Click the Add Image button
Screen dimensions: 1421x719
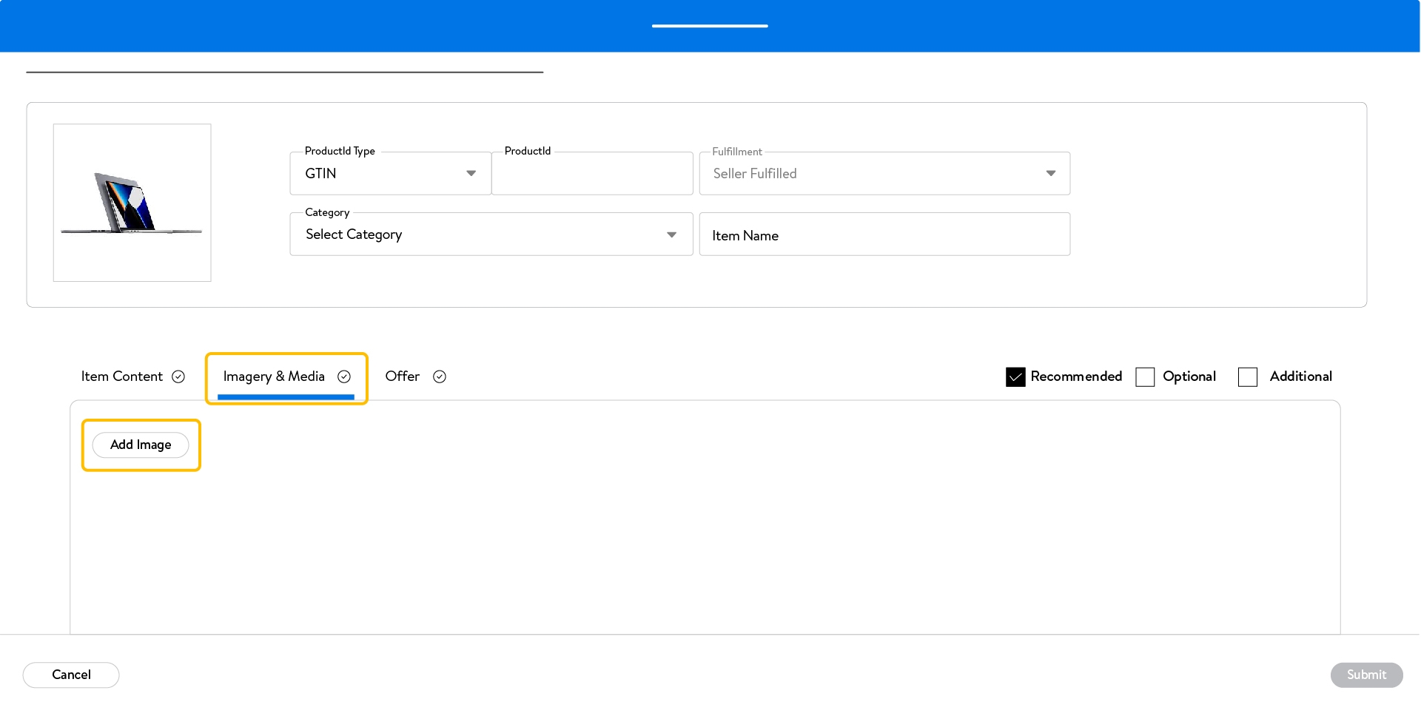pos(141,445)
